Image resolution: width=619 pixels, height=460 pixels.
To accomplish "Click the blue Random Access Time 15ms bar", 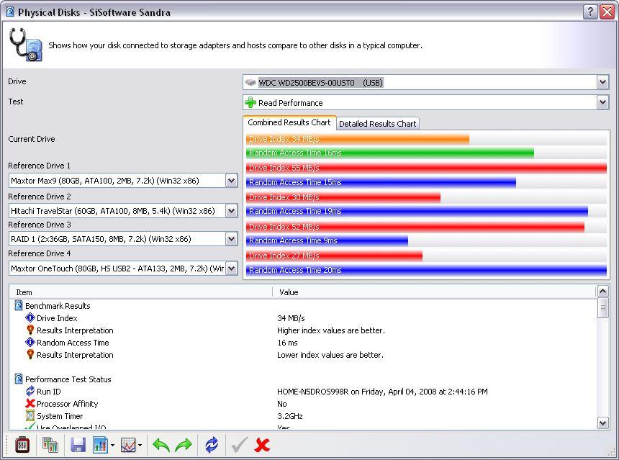I will tap(381, 182).
